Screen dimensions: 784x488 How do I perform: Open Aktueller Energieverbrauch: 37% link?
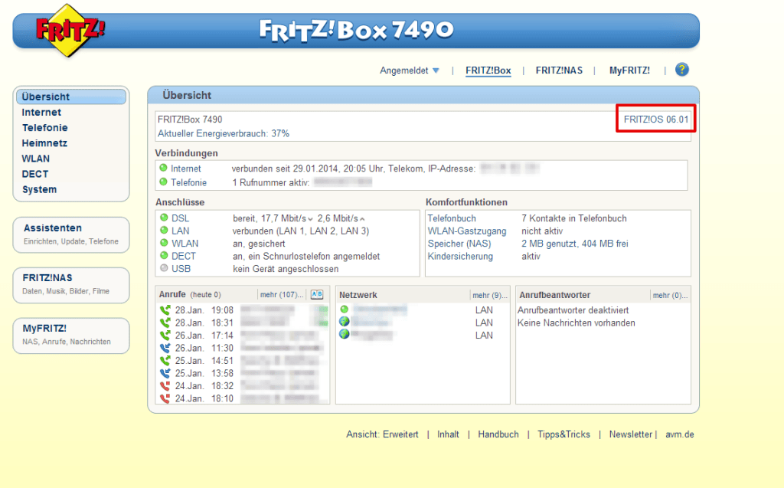pyautogui.click(x=224, y=133)
